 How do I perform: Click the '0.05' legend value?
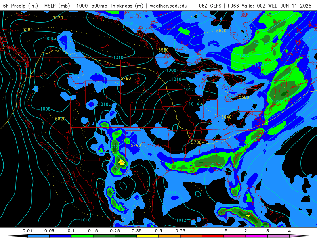49,231
